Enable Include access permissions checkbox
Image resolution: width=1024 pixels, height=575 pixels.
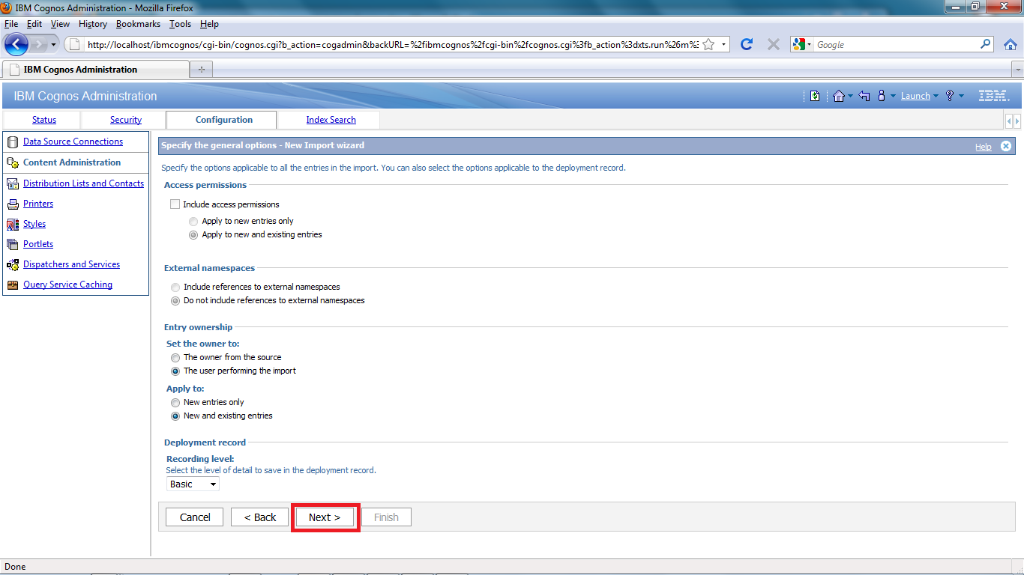pyautogui.click(x=175, y=204)
